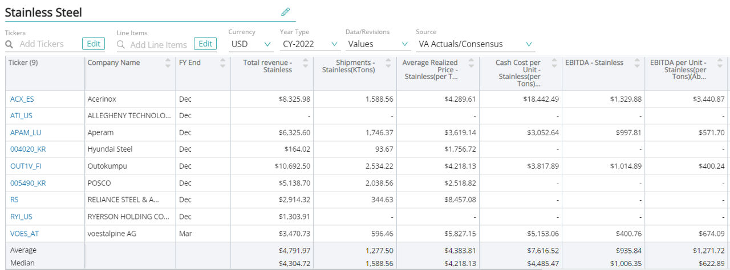Click Outokumpu revenue value $10,692.50
Screen dimensions: 730x270
pyautogui.click(x=292, y=166)
